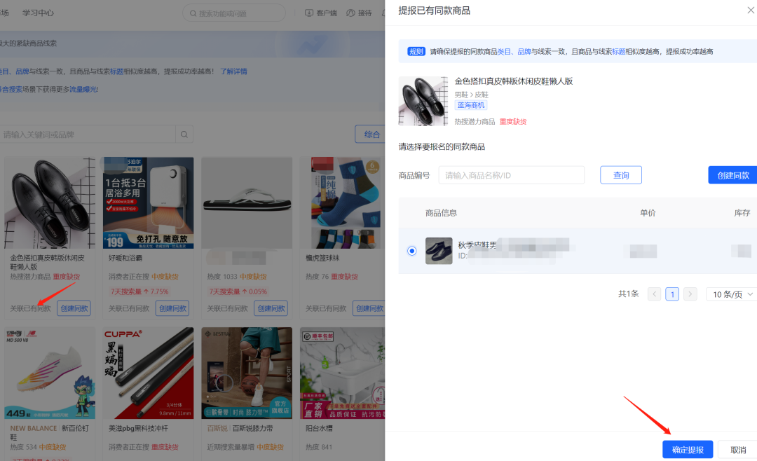Go to previous page arrow in pagination

coord(654,294)
